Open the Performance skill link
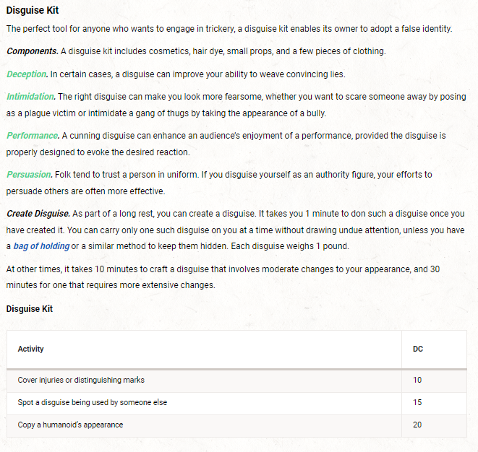Image resolution: width=478 pixels, height=452 pixels. coord(33,136)
